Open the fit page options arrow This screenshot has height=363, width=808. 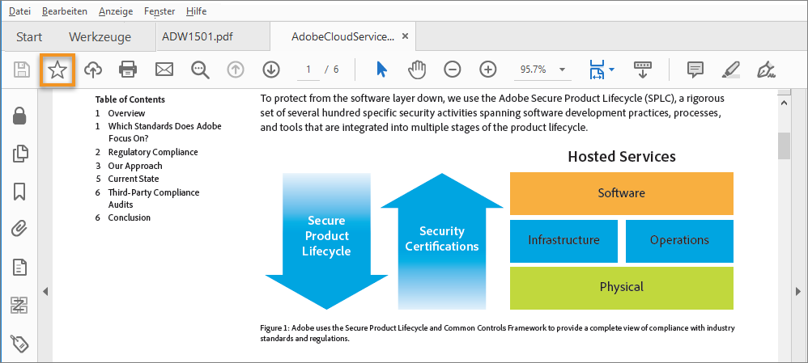[x=611, y=70]
